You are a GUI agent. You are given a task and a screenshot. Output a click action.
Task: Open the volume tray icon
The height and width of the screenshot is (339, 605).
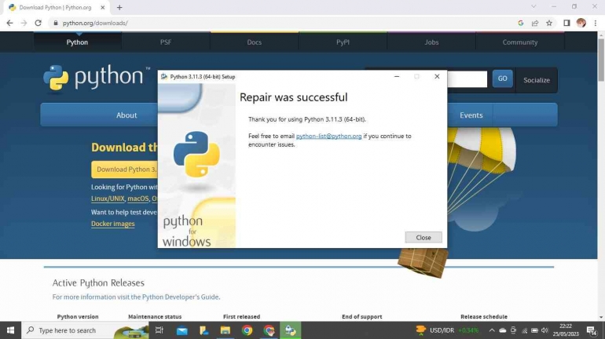point(544,330)
